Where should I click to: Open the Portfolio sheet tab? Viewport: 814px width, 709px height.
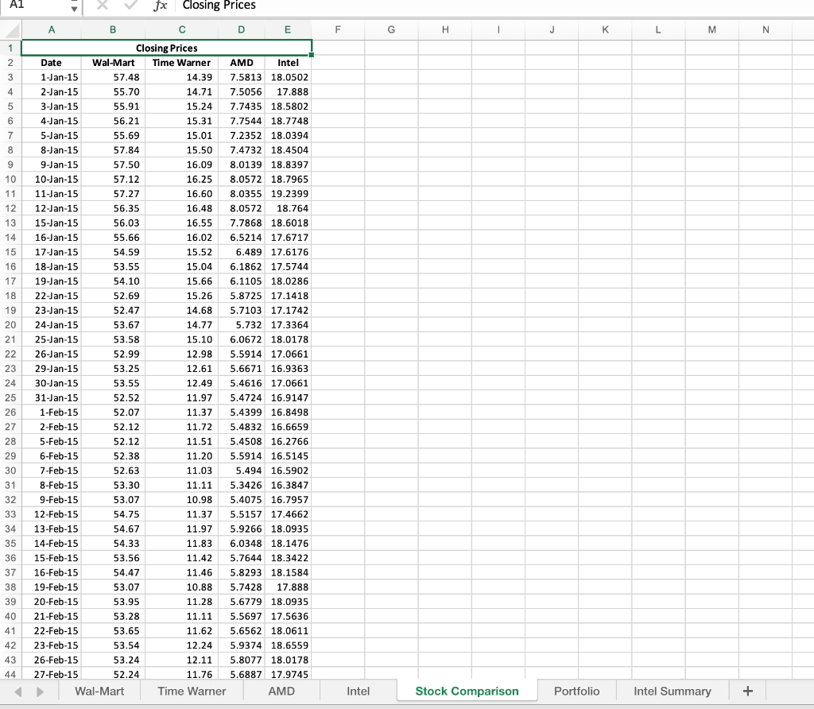click(x=576, y=691)
